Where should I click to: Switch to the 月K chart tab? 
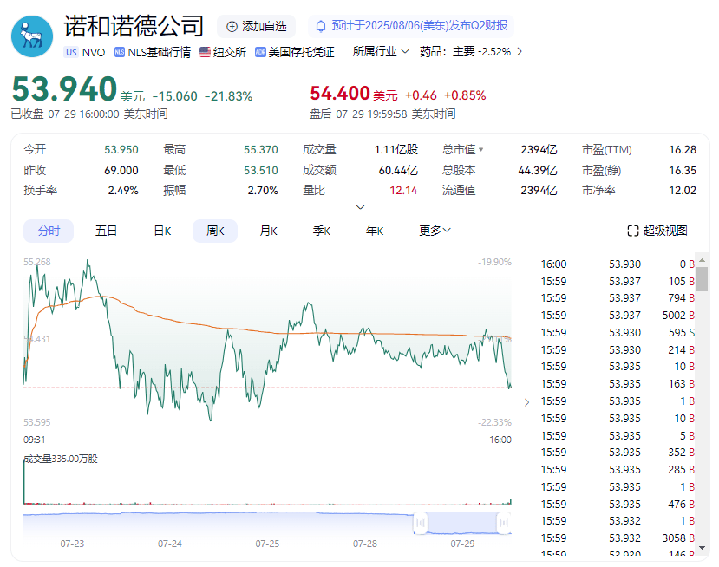268,231
